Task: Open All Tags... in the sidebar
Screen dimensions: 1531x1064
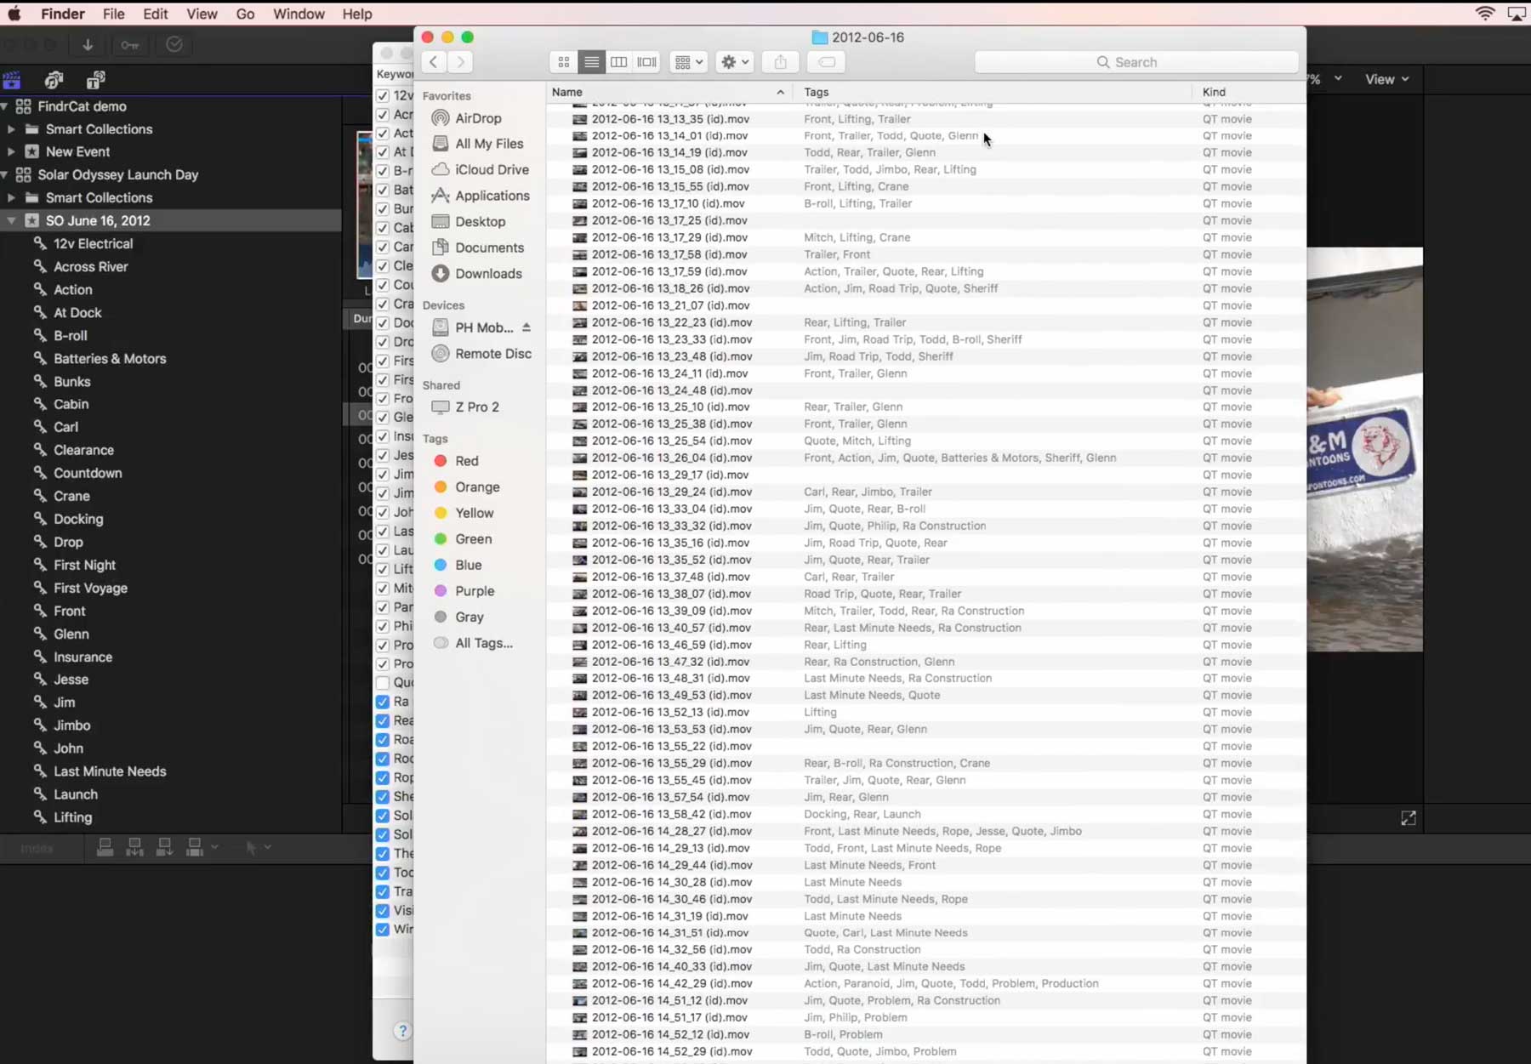Action: tap(484, 643)
